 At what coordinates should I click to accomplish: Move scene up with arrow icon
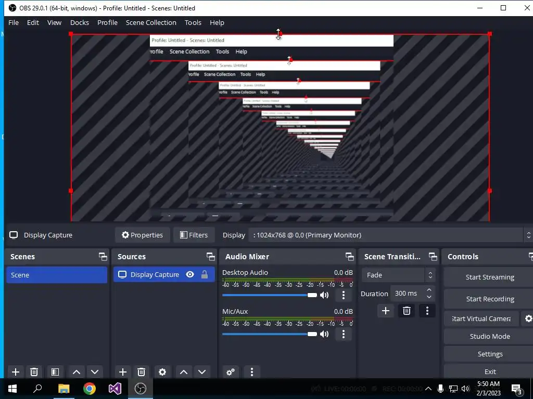[x=77, y=372]
